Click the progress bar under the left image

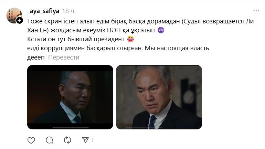[71, 128]
